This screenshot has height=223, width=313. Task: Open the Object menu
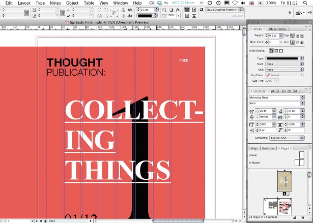click(72, 3)
